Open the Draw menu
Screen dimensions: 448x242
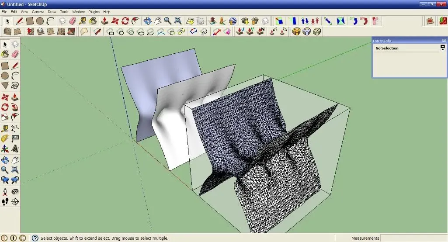click(x=52, y=12)
